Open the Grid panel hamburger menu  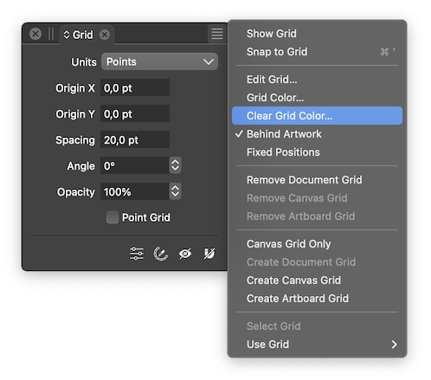[x=217, y=34]
